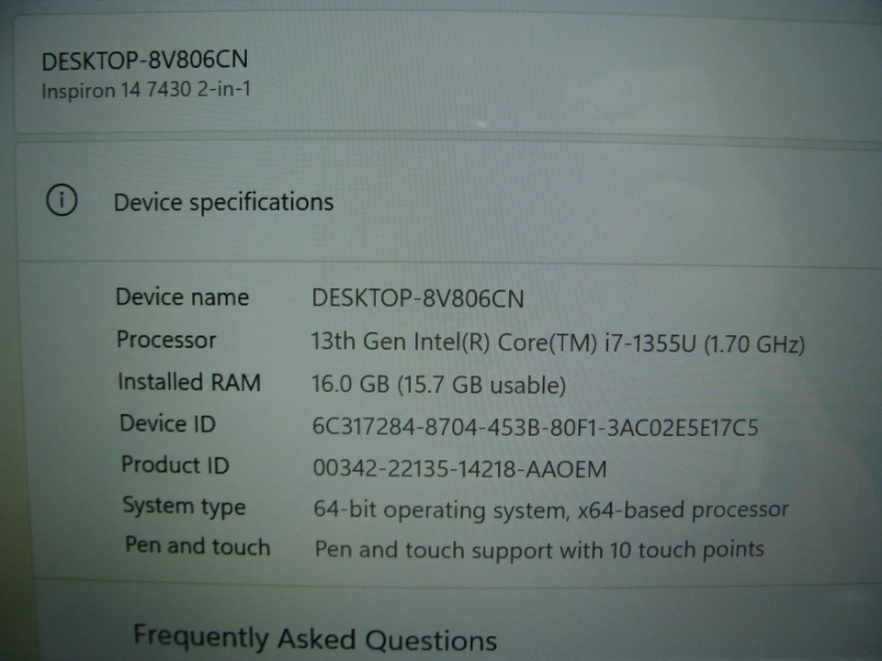Screen dimensions: 882x661
Task: Click the device name DESKTOP-8V806CN value
Action: [x=418, y=298]
